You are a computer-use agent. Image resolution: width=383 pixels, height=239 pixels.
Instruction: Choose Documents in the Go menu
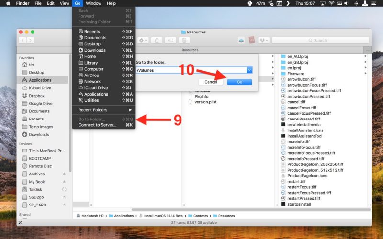click(x=104, y=38)
